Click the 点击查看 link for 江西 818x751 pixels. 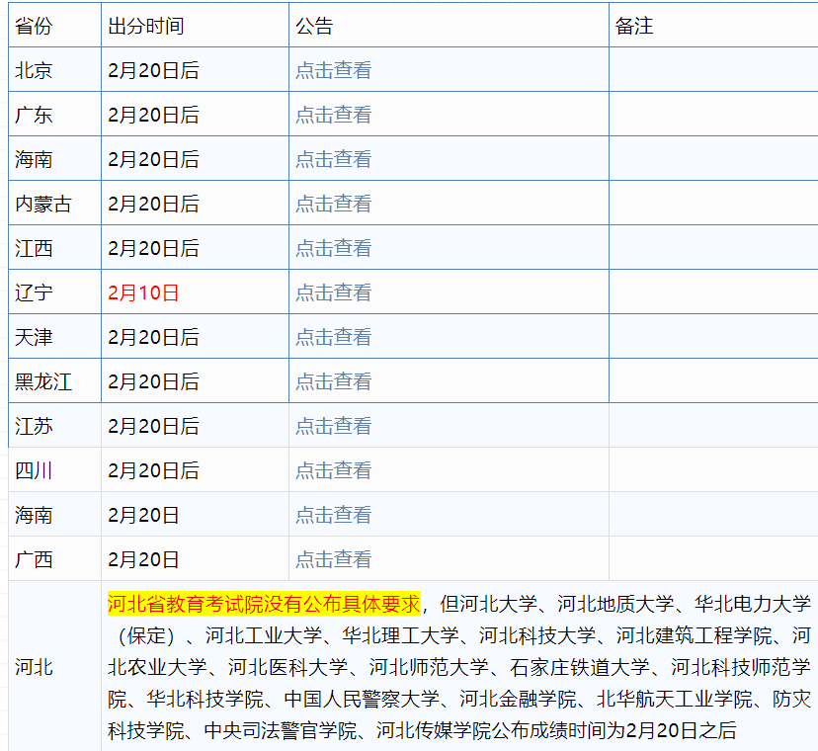(x=333, y=247)
